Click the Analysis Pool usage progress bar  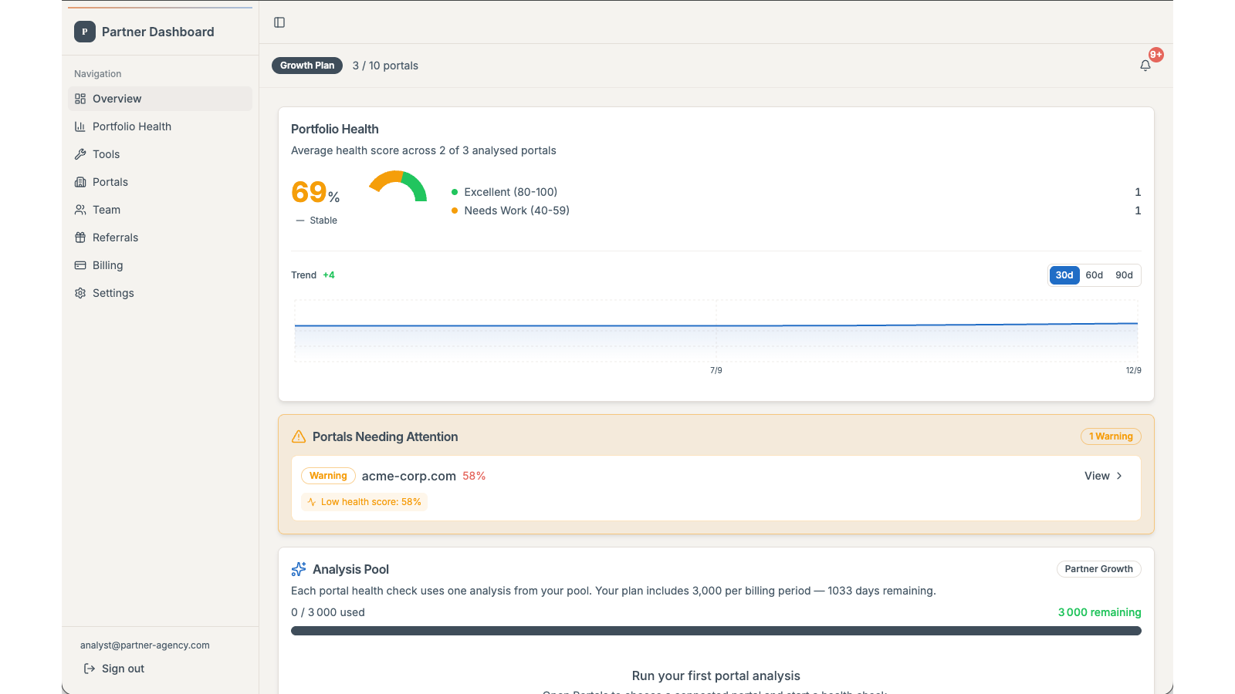[716, 631]
